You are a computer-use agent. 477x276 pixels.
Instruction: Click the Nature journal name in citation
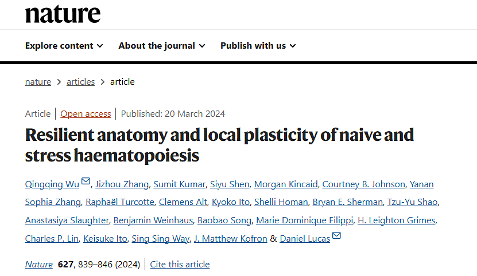39,265
